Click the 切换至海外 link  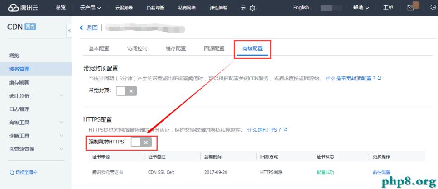[26, 172]
